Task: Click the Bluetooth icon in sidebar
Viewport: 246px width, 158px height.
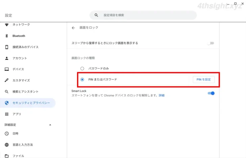Action: 7,36
